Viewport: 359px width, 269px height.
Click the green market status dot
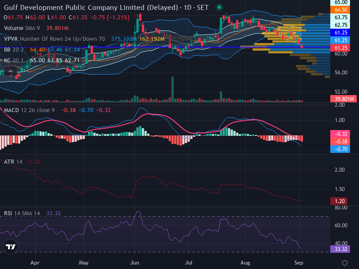click(219, 7)
